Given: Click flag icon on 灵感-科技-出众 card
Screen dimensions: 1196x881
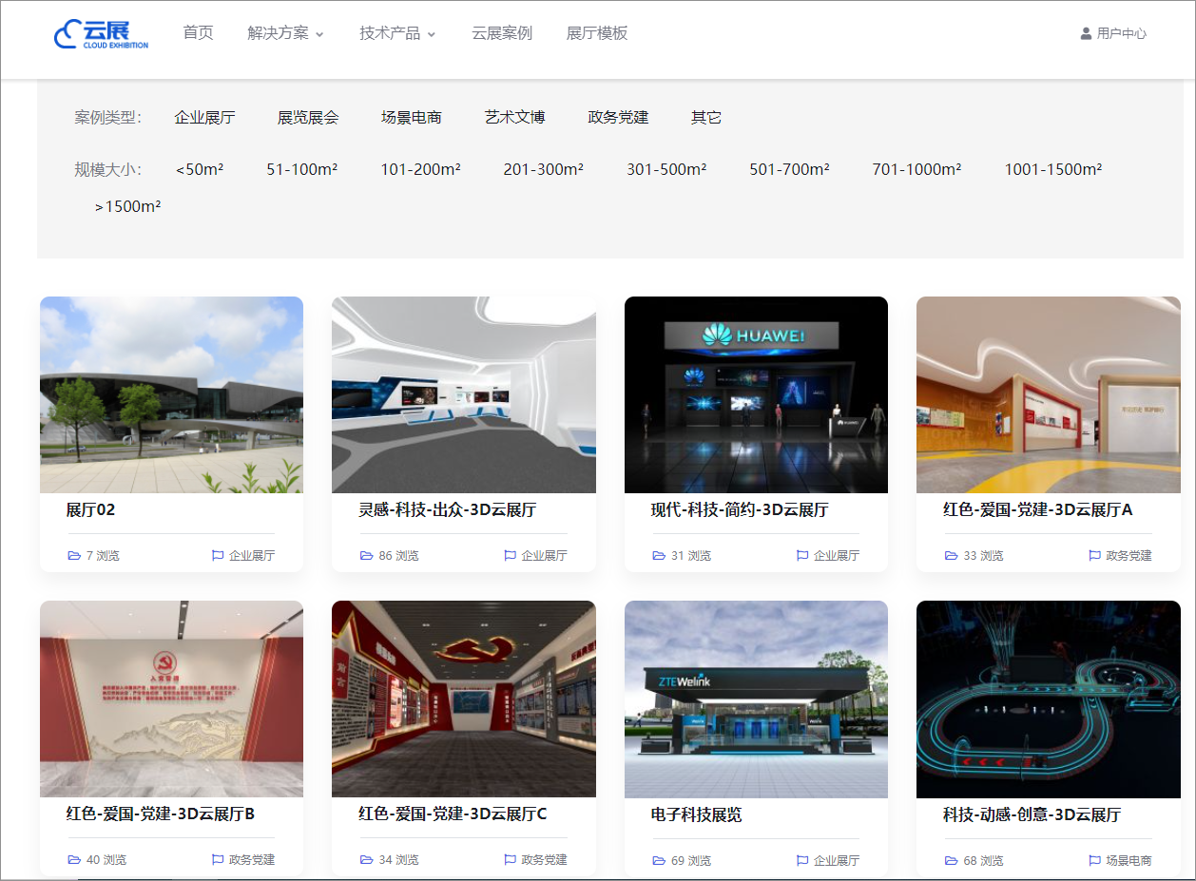Looking at the screenshot, I should tap(511, 556).
